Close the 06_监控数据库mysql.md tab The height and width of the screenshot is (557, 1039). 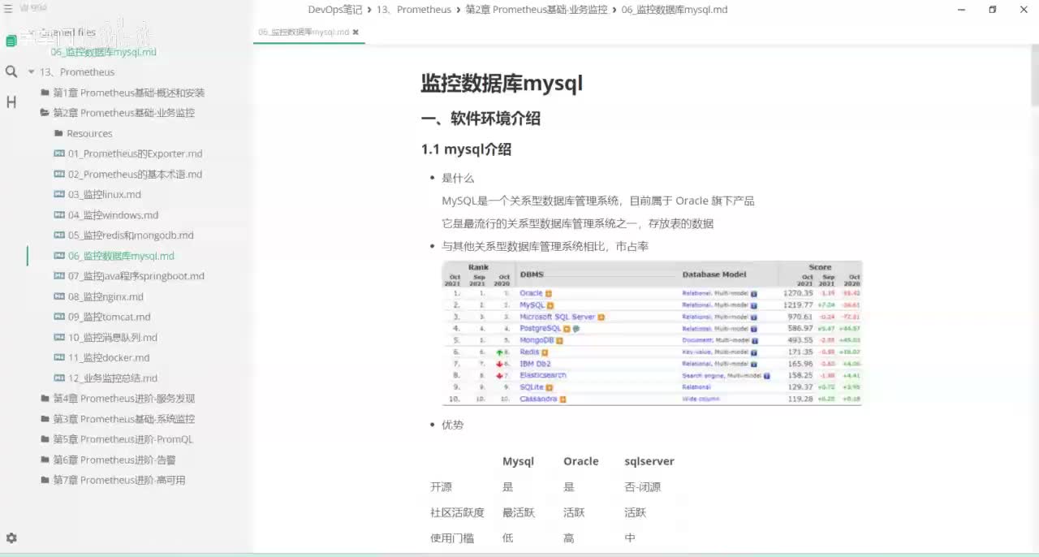point(356,32)
